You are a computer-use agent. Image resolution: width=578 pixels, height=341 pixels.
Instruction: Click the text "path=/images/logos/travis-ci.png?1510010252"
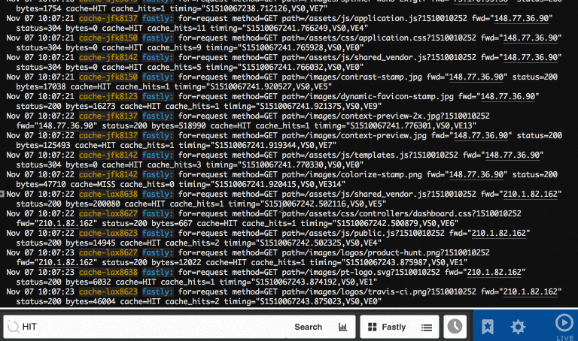point(379,291)
